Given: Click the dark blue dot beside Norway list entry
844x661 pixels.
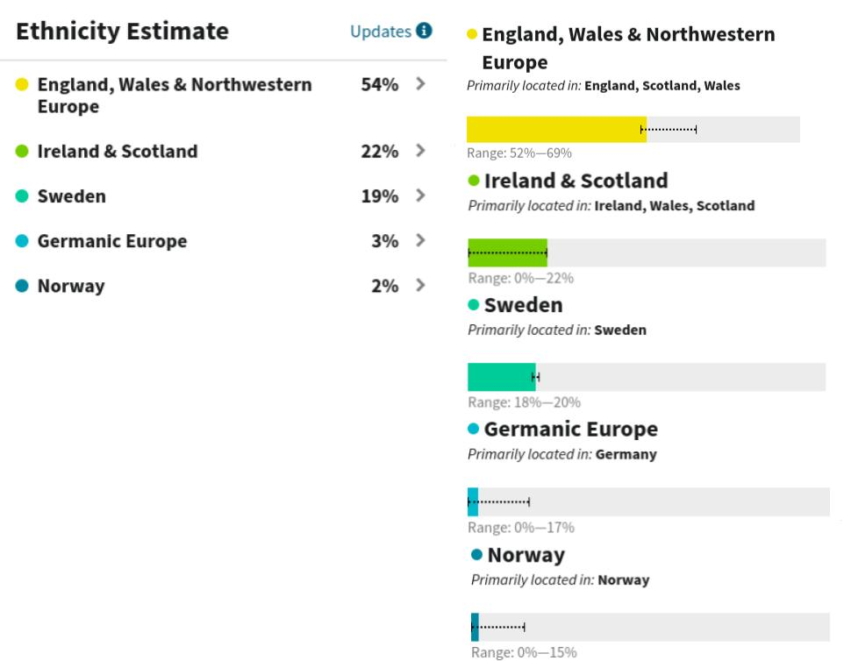Looking at the screenshot, I should 22,286.
